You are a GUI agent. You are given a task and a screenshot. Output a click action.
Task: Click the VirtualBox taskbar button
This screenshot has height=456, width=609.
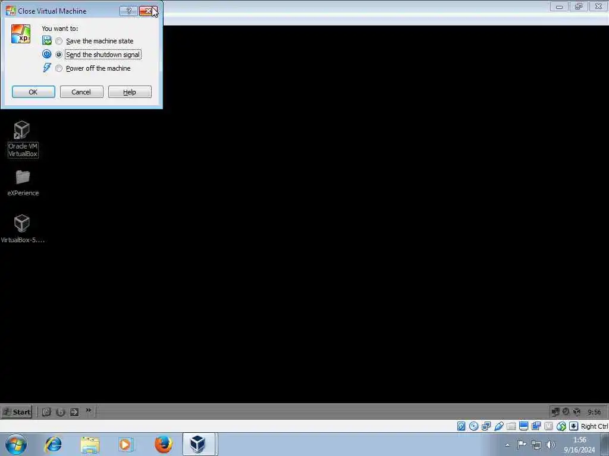199,444
